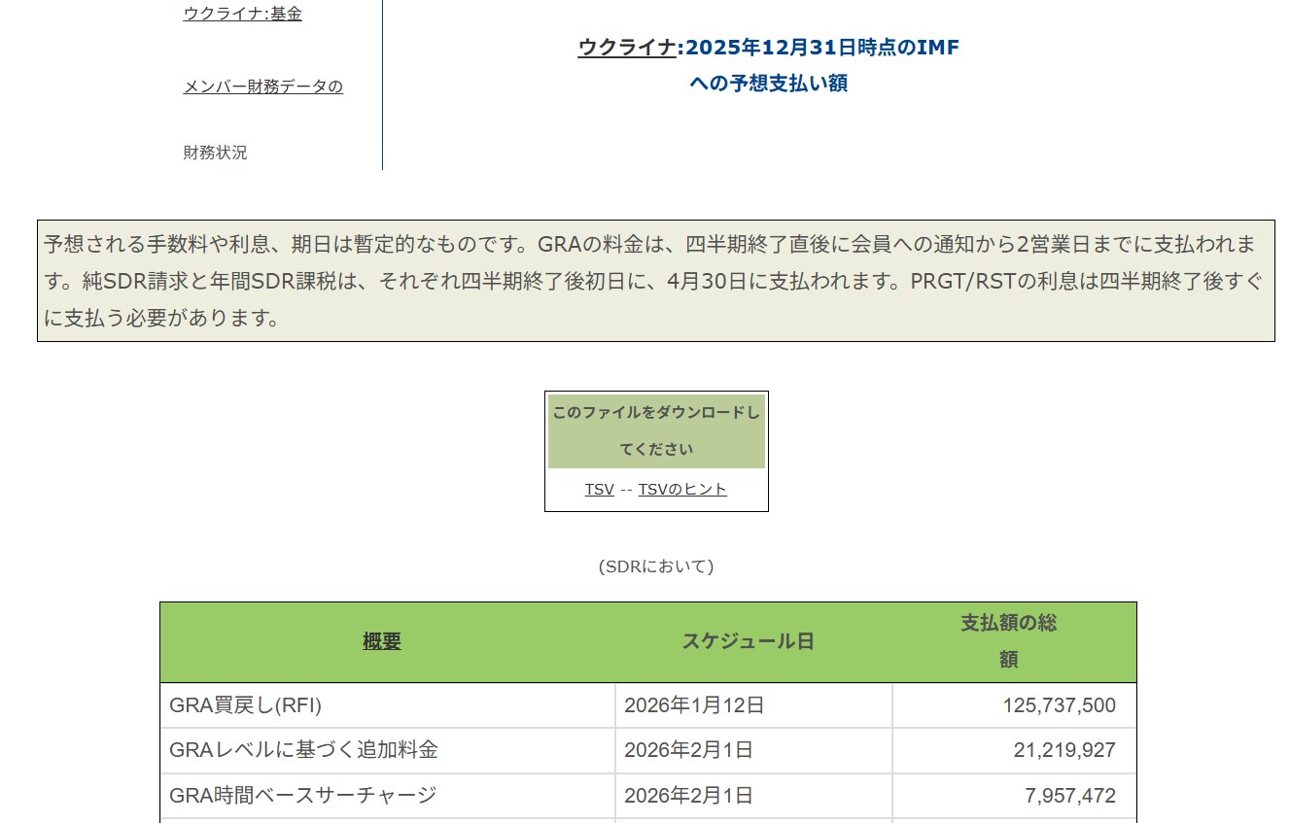Image resolution: width=1290 pixels, height=823 pixels.
Task: Download the TSV file link
Action: [599, 490]
